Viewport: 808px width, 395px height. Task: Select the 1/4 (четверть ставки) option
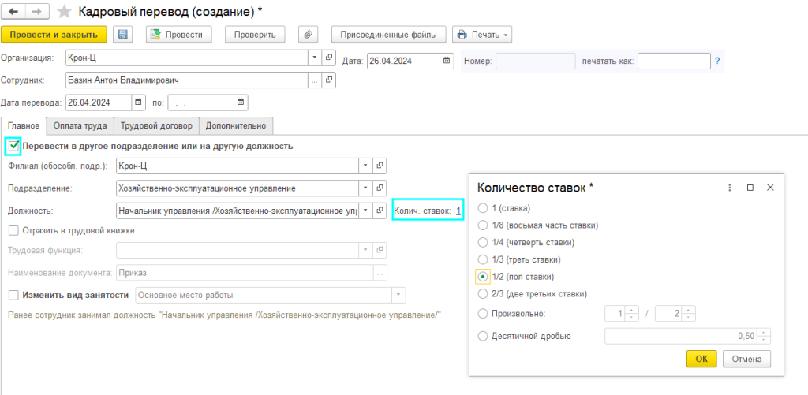tap(483, 242)
